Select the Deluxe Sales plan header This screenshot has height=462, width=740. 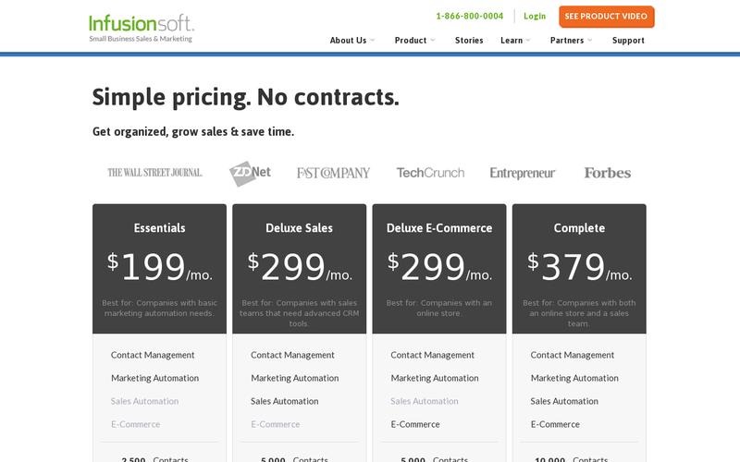coord(299,228)
